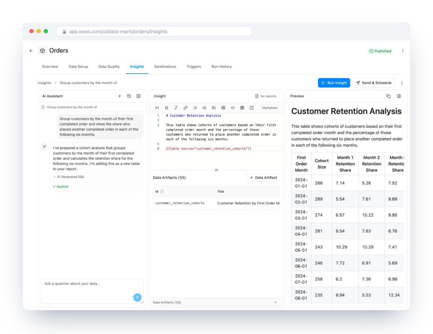This screenshot has height=334, width=433.
Task: Switch to the Data Quality tab
Action: tap(109, 67)
